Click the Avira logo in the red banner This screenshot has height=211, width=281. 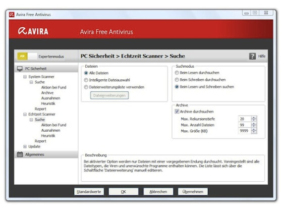tap(33, 31)
